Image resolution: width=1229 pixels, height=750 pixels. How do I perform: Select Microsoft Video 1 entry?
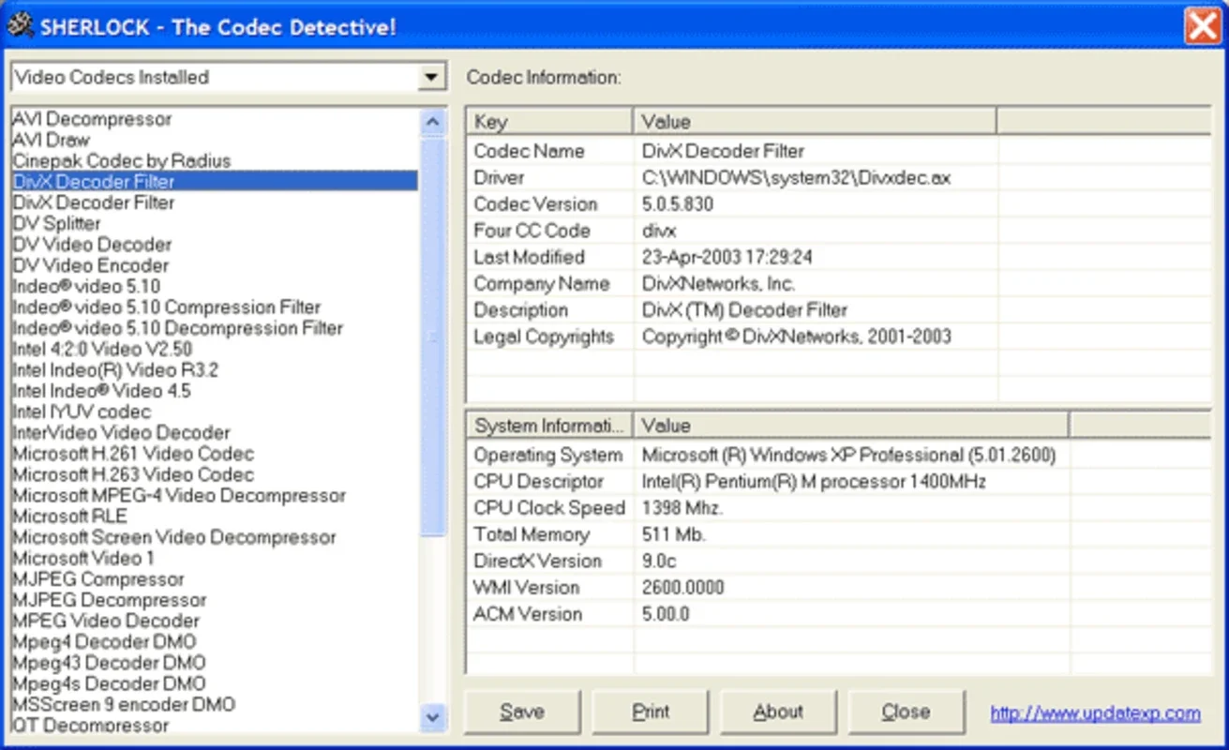[215, 558]
